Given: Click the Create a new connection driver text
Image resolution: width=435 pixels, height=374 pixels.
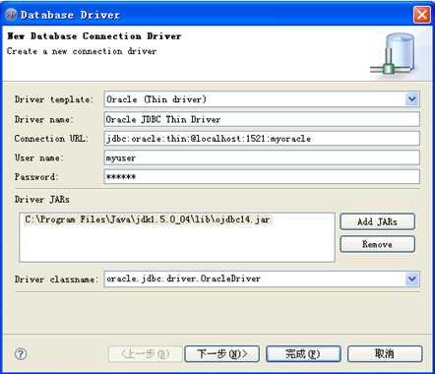Looking at the screenshot, I should tap(82, 51).
